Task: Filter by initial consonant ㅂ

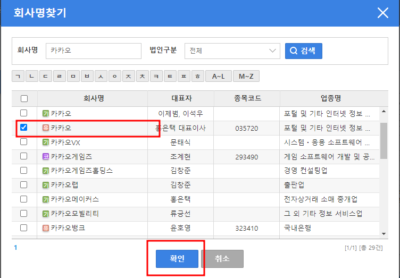Action: pyautogui.click(x=87, y=76)
